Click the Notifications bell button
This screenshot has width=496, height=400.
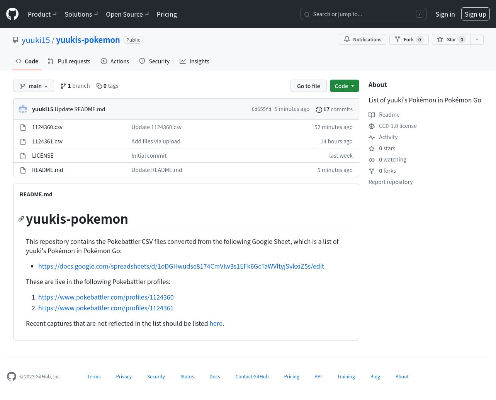tap(362, 39)
